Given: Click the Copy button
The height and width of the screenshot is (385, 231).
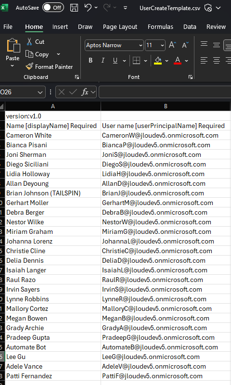Looking at the screenshot, I should click(x=38, y=54).
